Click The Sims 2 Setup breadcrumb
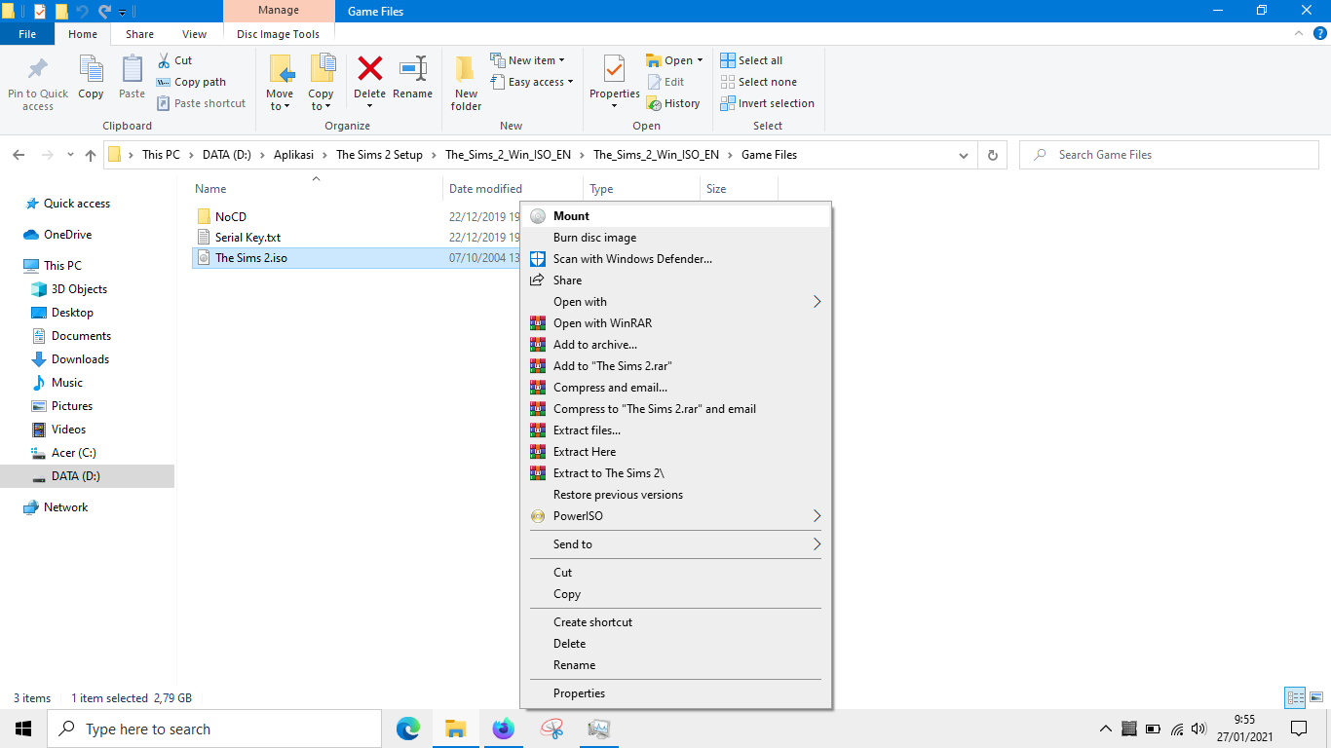The image size is (1331, 748). pos(380,155)
